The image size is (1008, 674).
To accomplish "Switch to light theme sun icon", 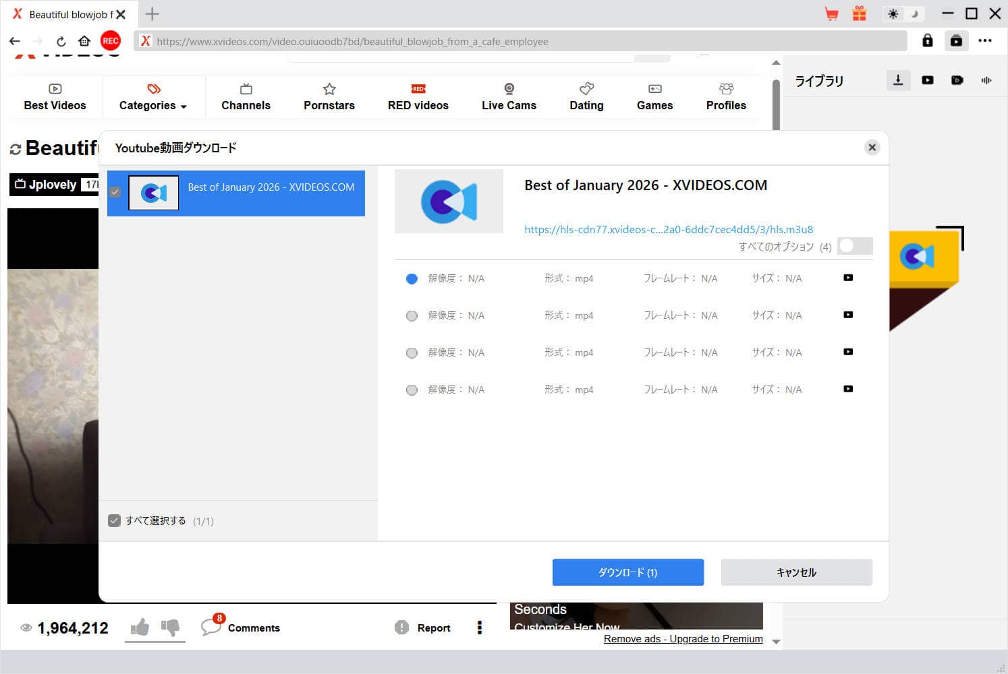I will click(x=893, y=13).
